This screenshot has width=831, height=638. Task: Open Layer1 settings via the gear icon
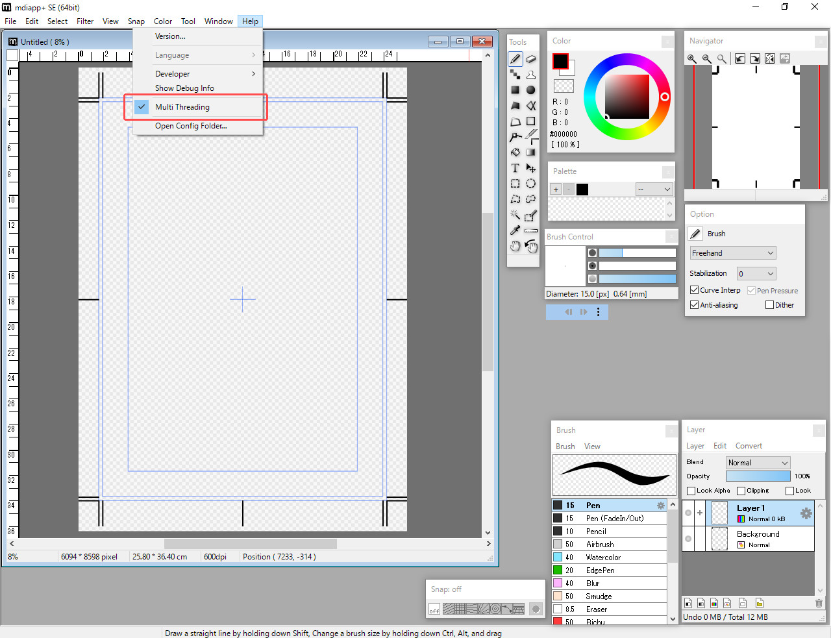(x=805, y=512)
